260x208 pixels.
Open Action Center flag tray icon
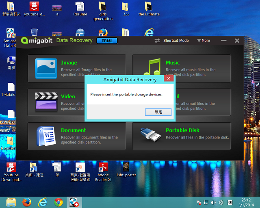(x=199, y=203)
